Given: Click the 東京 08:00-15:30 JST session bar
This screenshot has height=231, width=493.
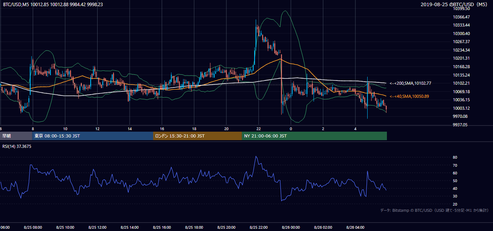Looking at the screenshot, I should (92, 136).
